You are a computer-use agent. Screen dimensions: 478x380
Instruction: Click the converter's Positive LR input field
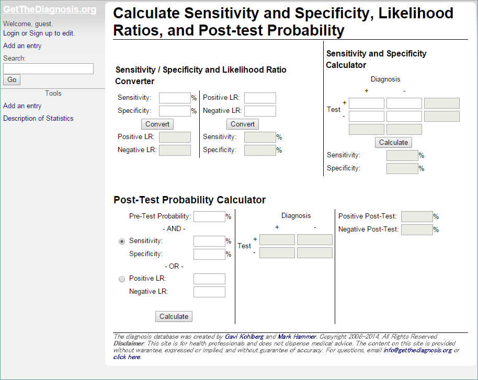[x=260, y=98]
